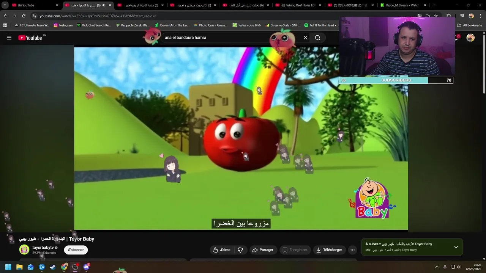486x273 pixels.
Task: Open the toyorbabytv channel name link
Action: coord(43,248)
